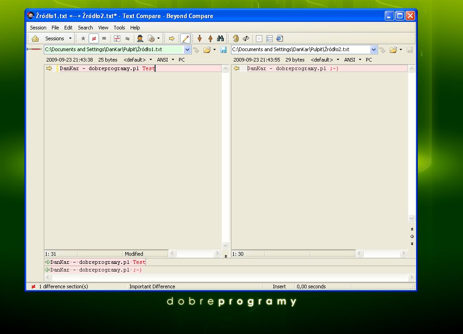Toggle Show All asterisk filter
Screen dimensions: 463x334
click(x=83, y=38)
